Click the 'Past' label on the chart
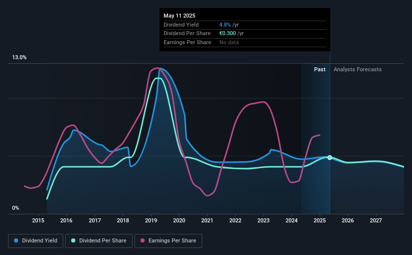The image size is (412, 255). pos(320,69)
